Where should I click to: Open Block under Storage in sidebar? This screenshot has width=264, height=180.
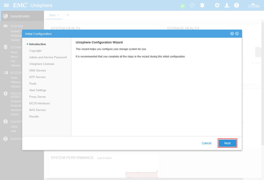pyautogui.click(x=14, y=57)
